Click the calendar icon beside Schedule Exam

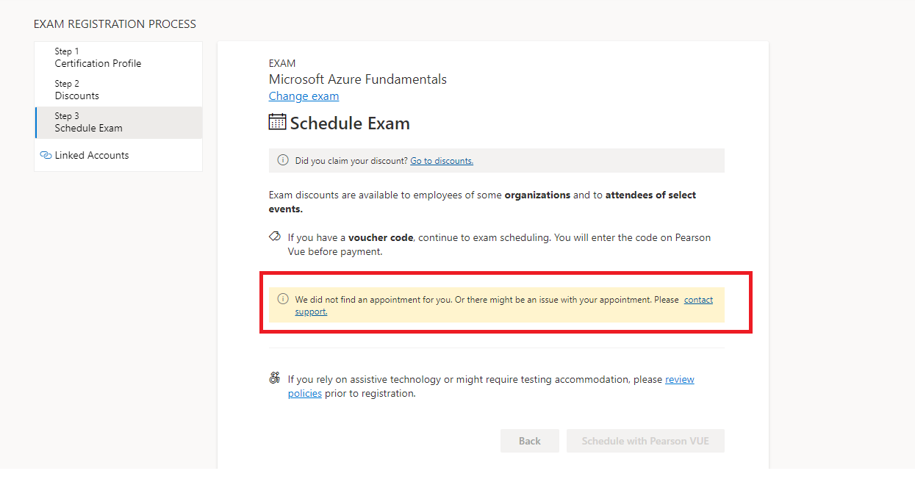[x=276, y=121]
